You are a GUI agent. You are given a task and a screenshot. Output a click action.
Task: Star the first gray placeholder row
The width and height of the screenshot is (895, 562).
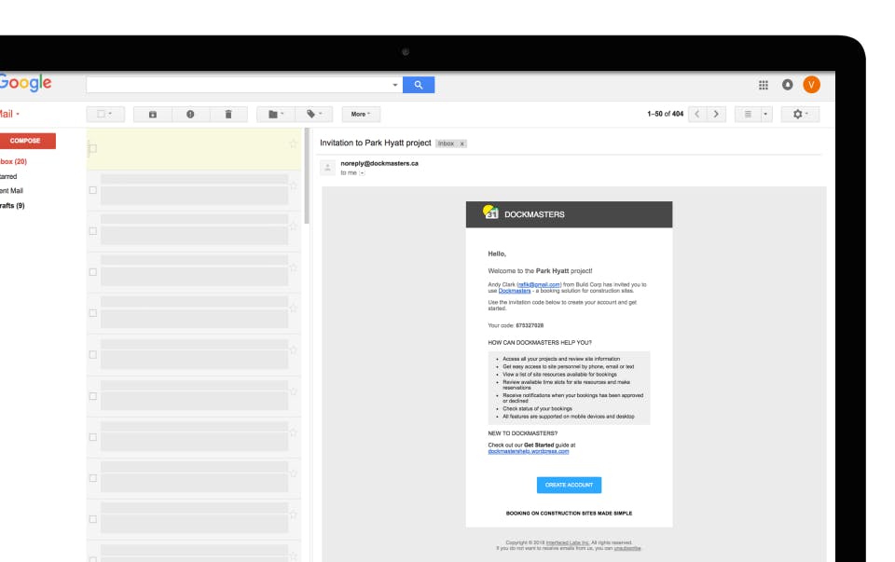294,185
